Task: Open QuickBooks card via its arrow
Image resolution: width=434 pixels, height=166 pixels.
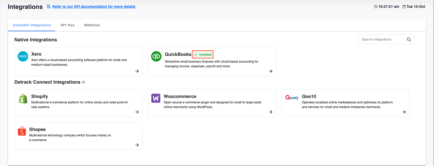Action: coord(271,71)
